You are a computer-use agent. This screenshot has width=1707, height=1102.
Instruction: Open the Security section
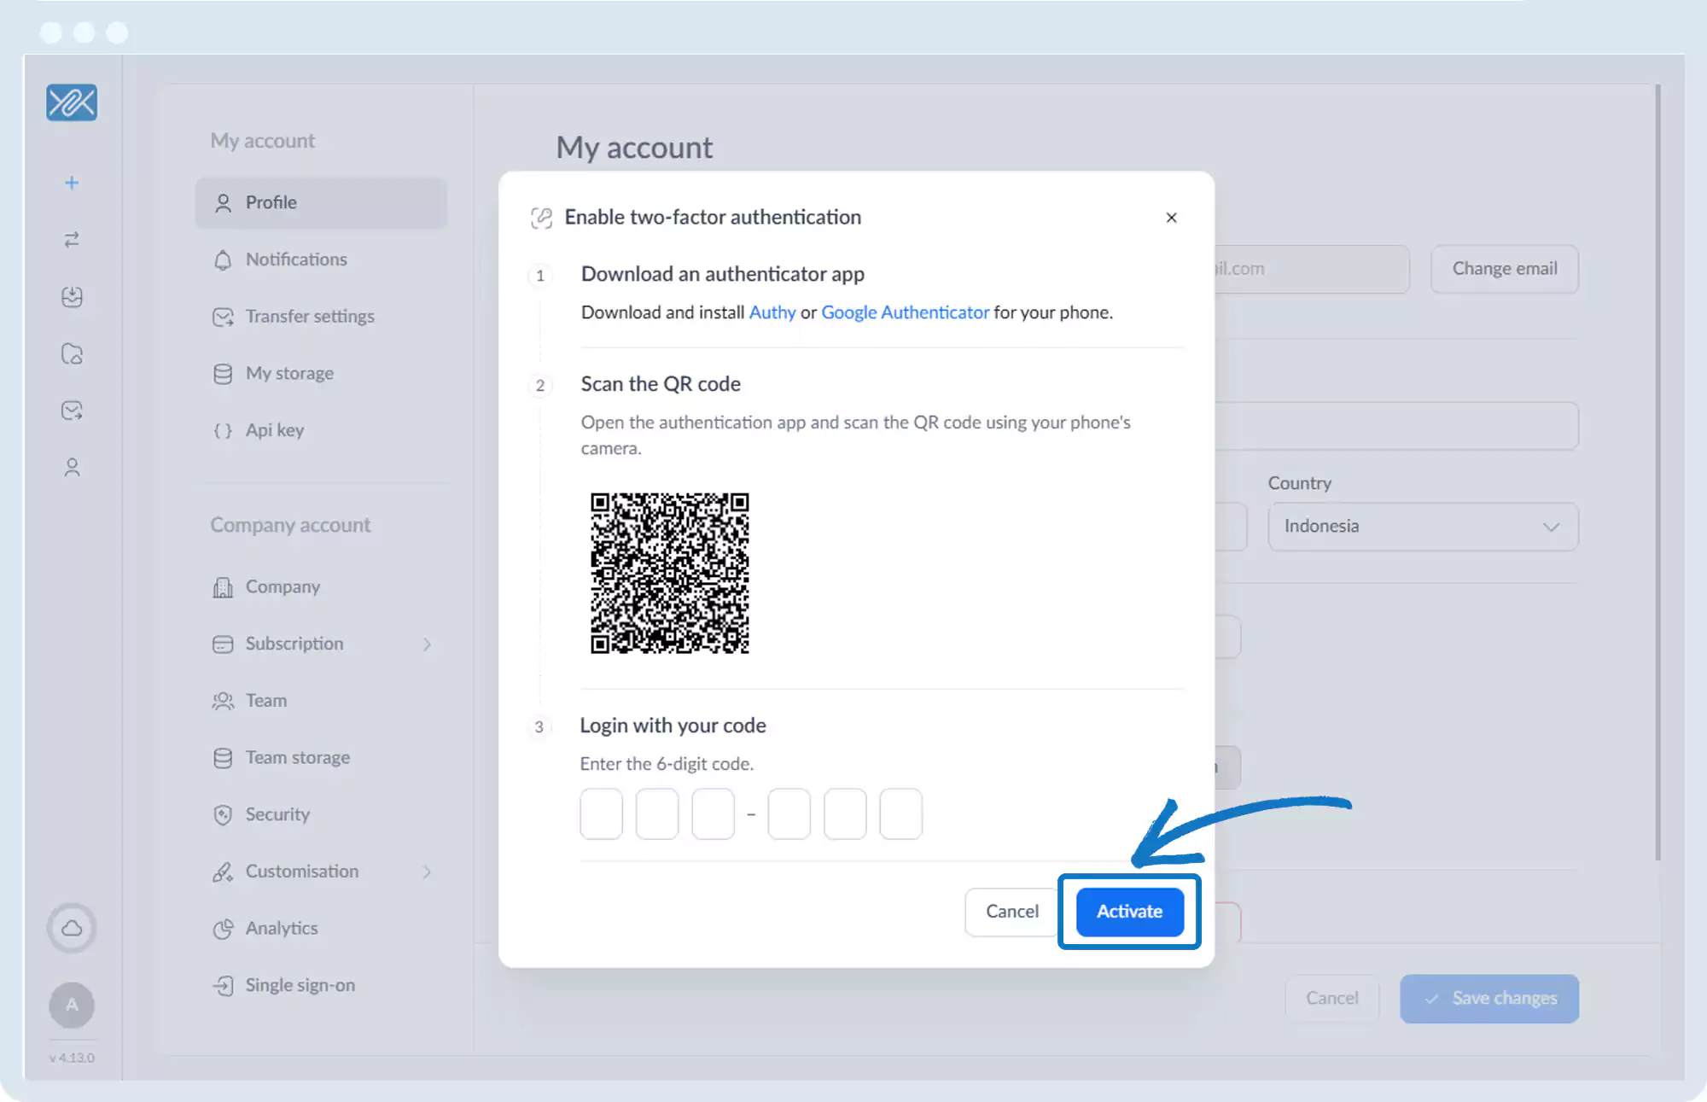pos(277,814)
